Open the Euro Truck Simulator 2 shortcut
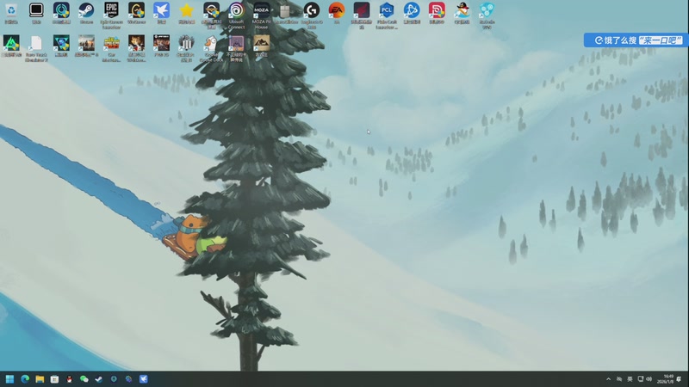This screenshot has width=689, height=387. click(36, 48)
